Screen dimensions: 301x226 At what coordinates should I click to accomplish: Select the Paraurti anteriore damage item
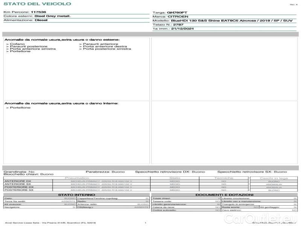[x=100, y=44]
